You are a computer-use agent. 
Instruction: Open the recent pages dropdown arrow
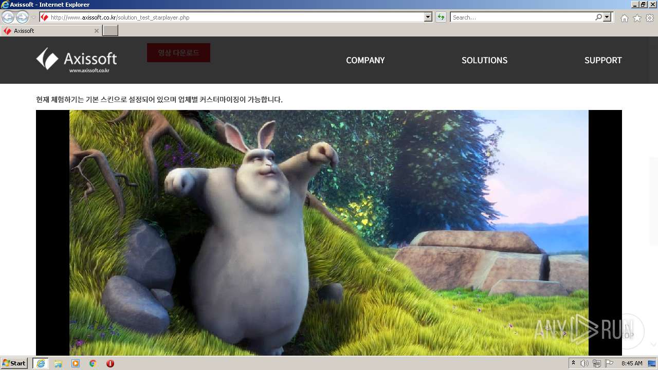[x=33, y=17]
